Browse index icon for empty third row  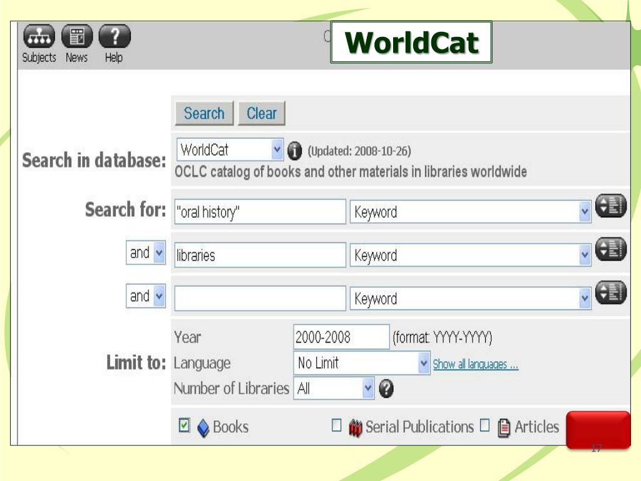[x=611, y=292]
